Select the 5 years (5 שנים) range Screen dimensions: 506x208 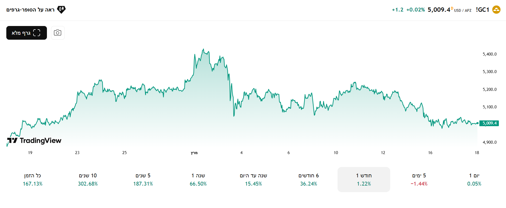click(143, 179)
